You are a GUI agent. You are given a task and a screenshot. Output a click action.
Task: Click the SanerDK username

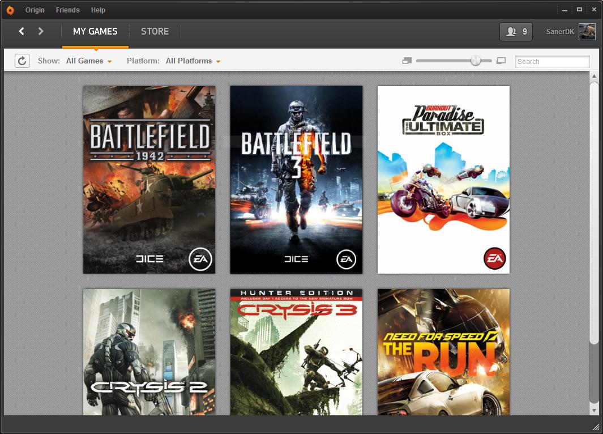pyautogui.click(x=560, y=32)
